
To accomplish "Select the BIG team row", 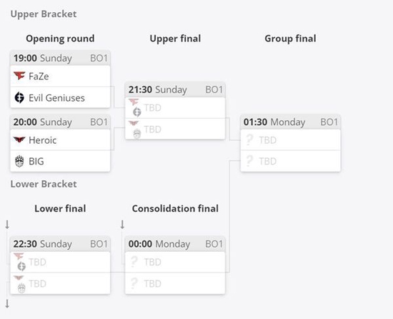I will [60, 161].
